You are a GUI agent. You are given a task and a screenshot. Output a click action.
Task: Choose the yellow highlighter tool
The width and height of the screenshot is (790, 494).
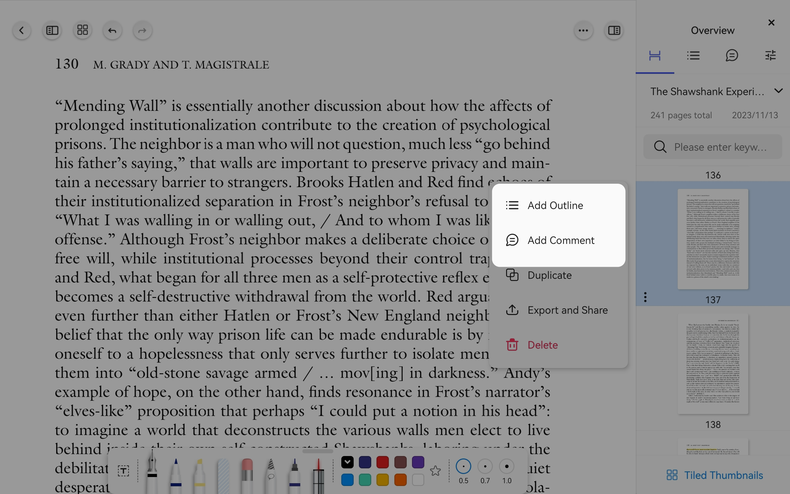pyautogui.click(x=199, y=474)
